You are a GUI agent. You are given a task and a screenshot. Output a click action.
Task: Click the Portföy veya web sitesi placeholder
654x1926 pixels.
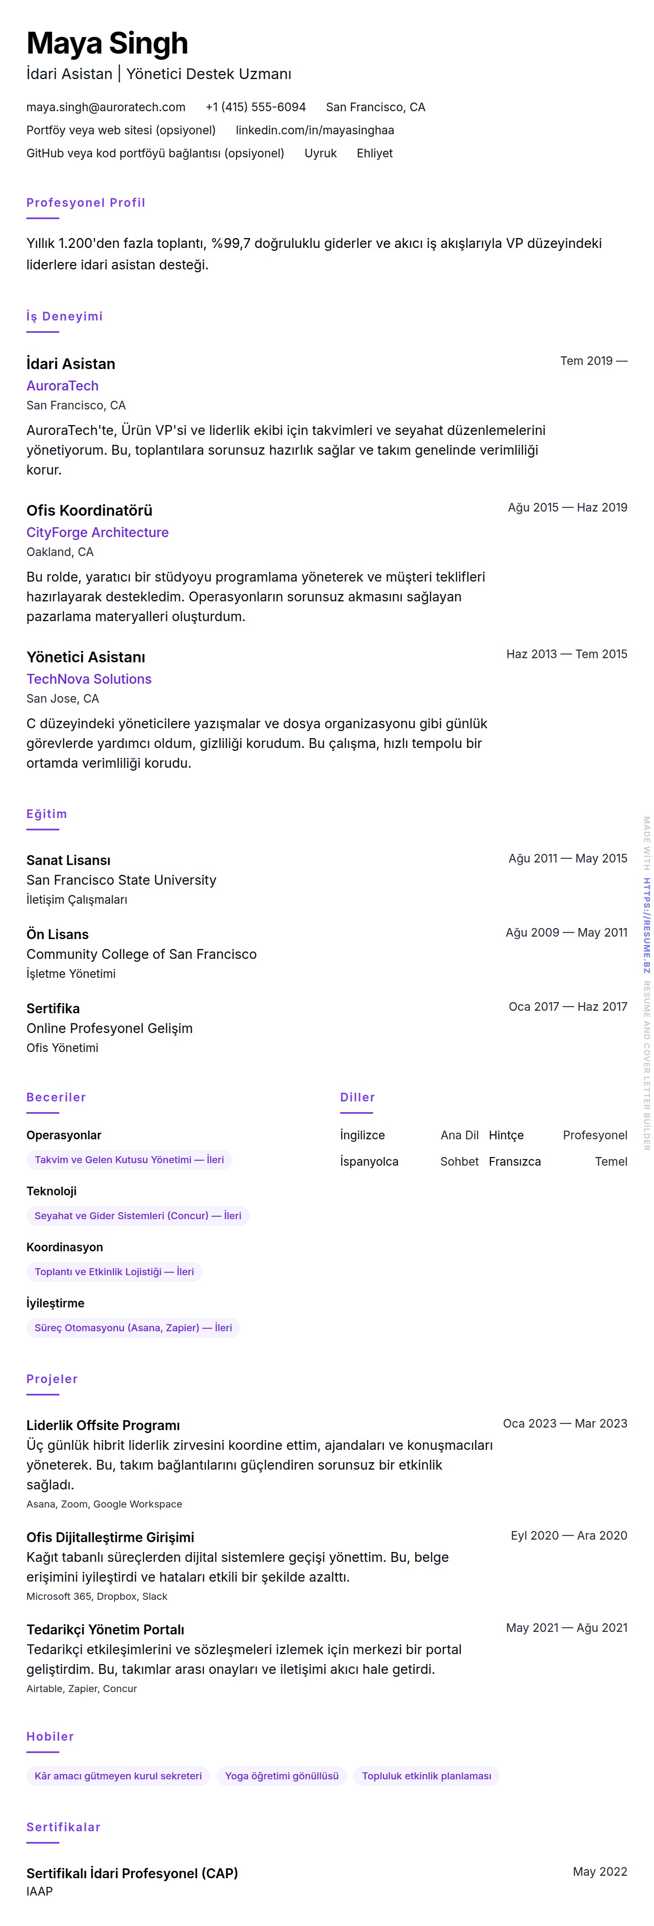(121, 130)
